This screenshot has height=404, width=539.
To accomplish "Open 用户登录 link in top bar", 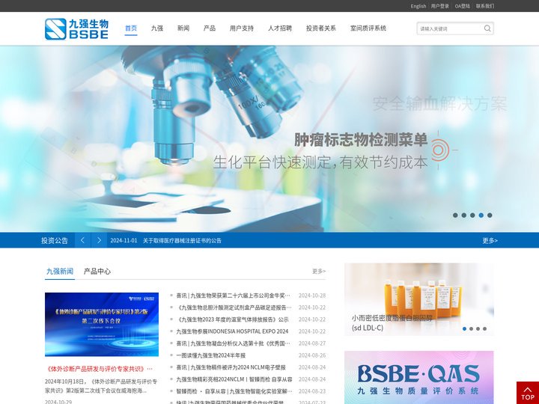I will pos(440,6).
